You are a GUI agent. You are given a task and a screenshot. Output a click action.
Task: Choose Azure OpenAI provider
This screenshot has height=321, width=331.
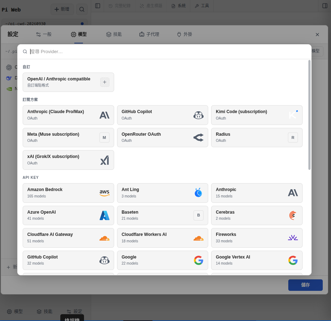tap(68, 215)
